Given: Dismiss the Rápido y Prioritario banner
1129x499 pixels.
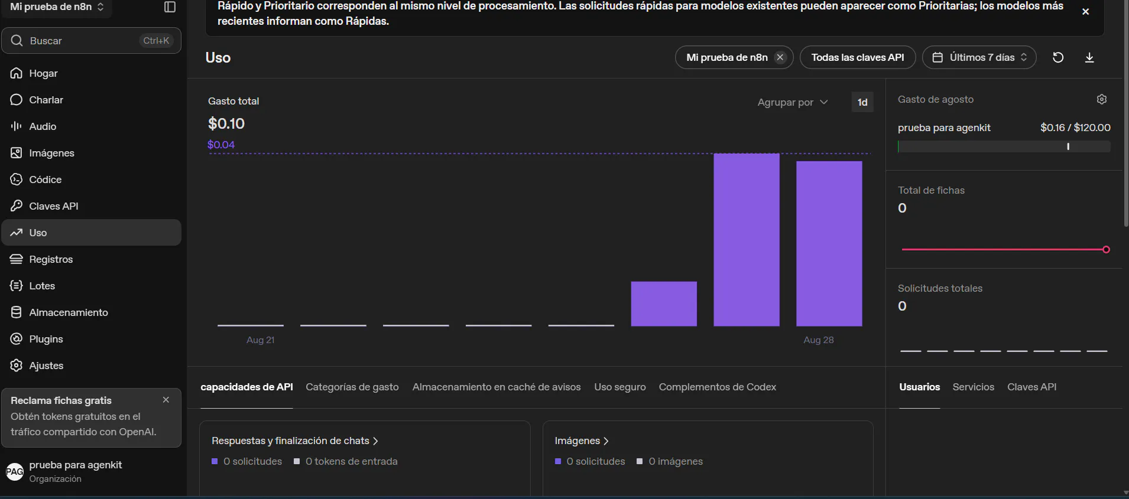Looking at the screenshot, I should point(1085,12).
